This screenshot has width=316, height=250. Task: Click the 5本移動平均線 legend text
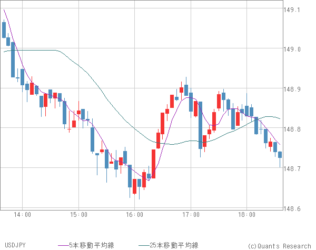coord(92,245)
